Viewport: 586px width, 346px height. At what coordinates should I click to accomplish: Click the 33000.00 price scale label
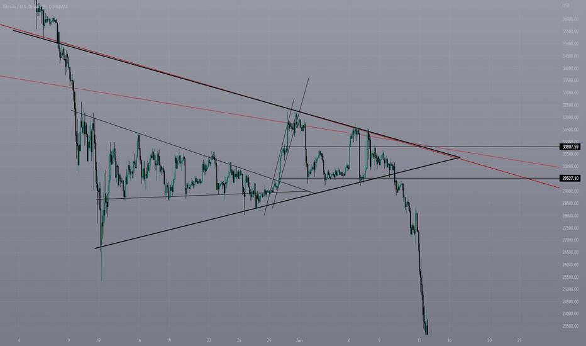(570, 92)
